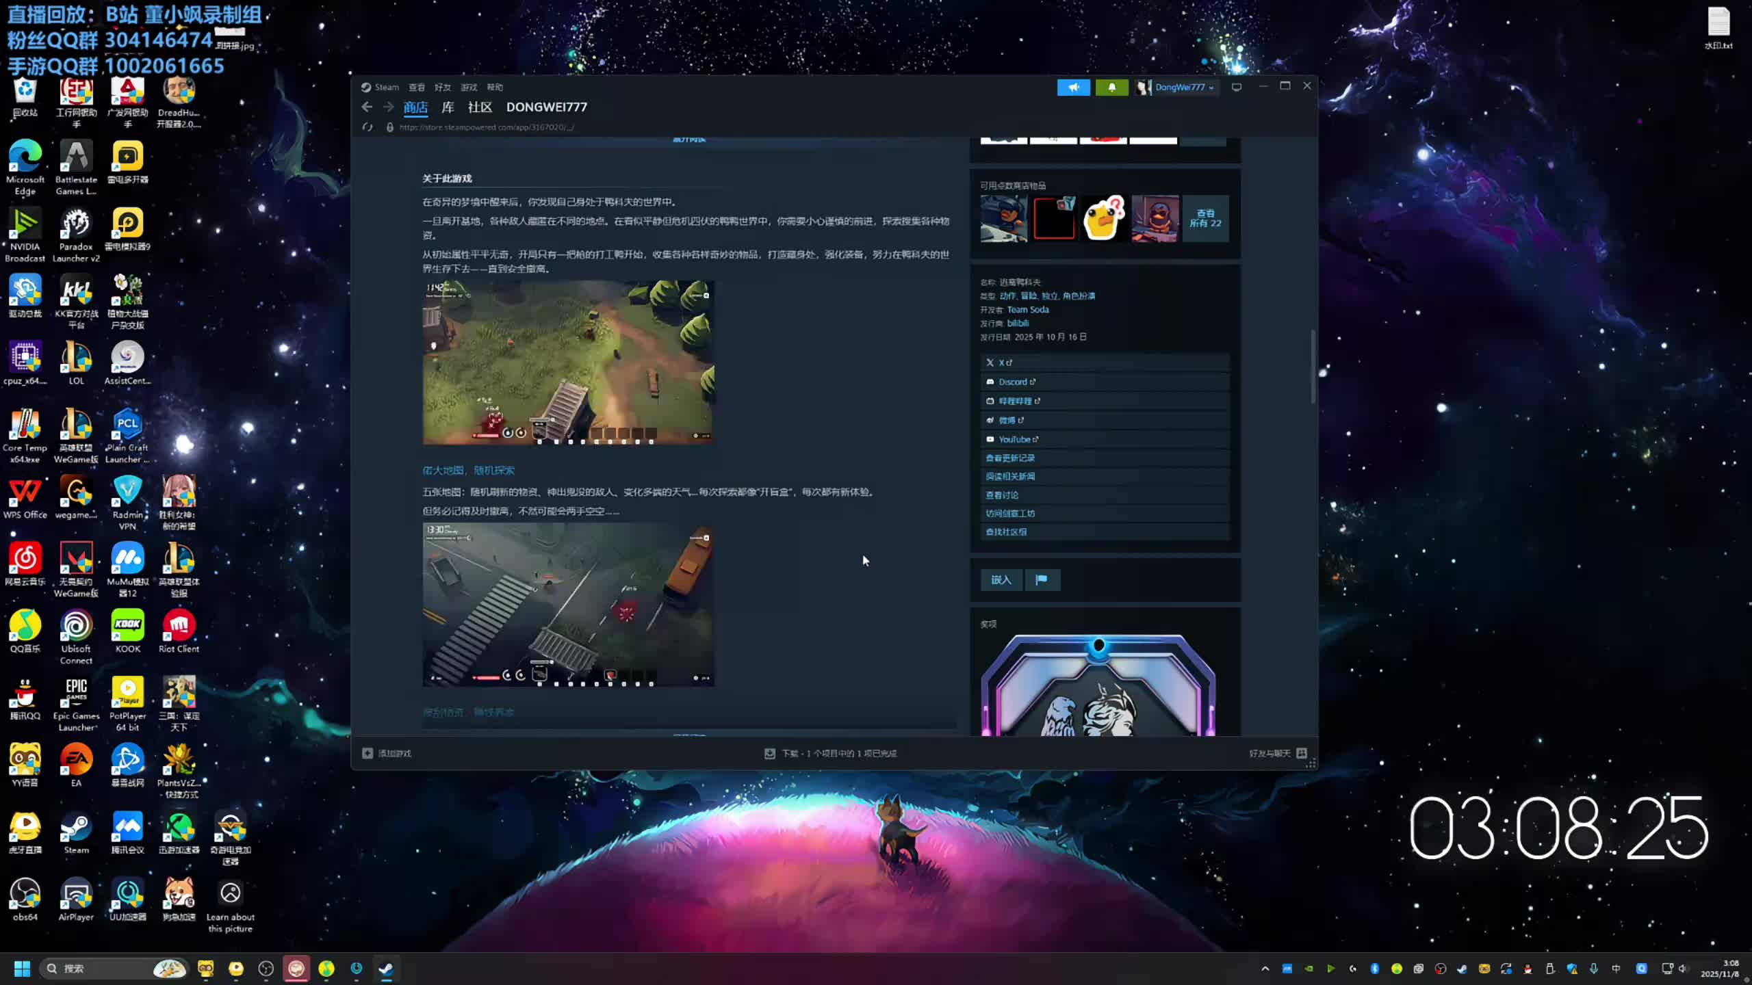Open the Friends & Chat icon

[x=1302, y=753]
